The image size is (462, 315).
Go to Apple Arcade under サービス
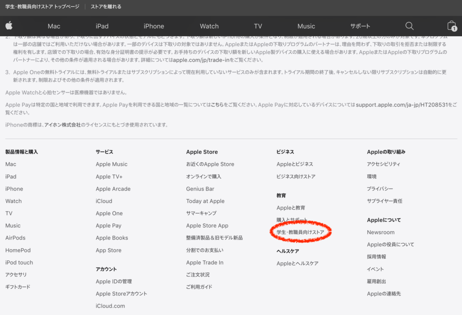tap(113, 188)
